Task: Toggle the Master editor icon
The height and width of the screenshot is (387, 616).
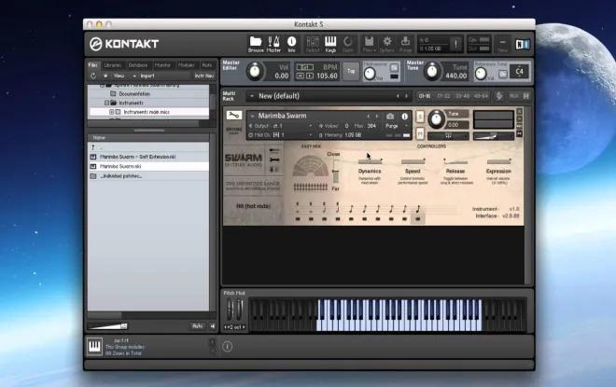Action: [x=273, y=44]
